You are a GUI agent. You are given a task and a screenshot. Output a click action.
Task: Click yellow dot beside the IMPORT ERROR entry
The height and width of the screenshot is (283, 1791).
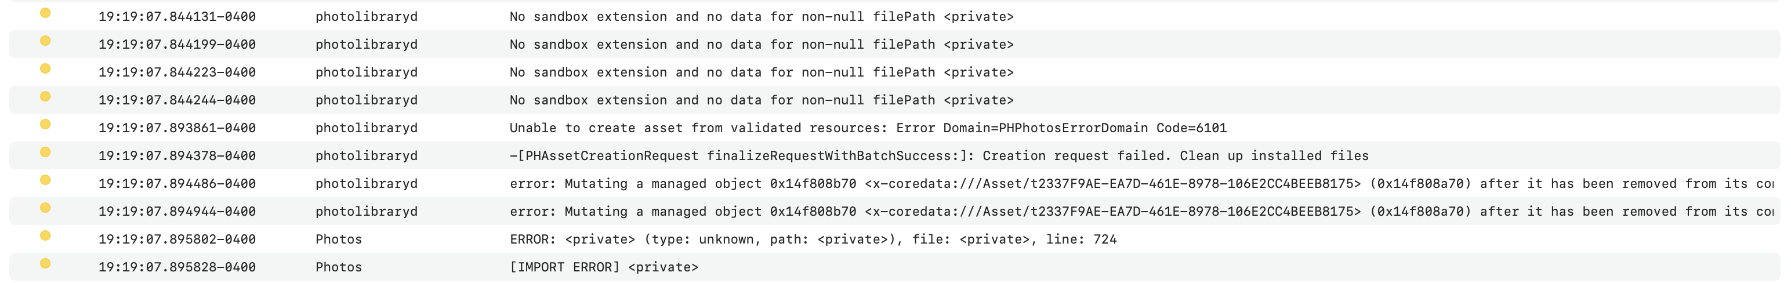[x=45, y=263]
